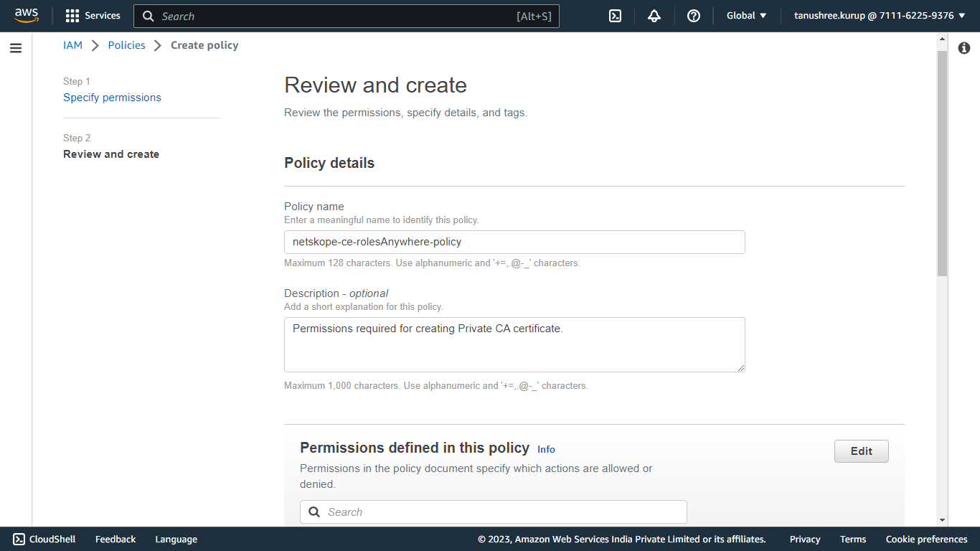Open the help question mark icon
980x551 pixels.
click(694, 16)
